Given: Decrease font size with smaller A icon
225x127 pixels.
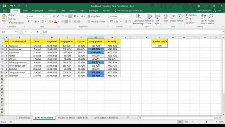Looking at the screenshot, I should pyautogui.click(x=58, y=17).
